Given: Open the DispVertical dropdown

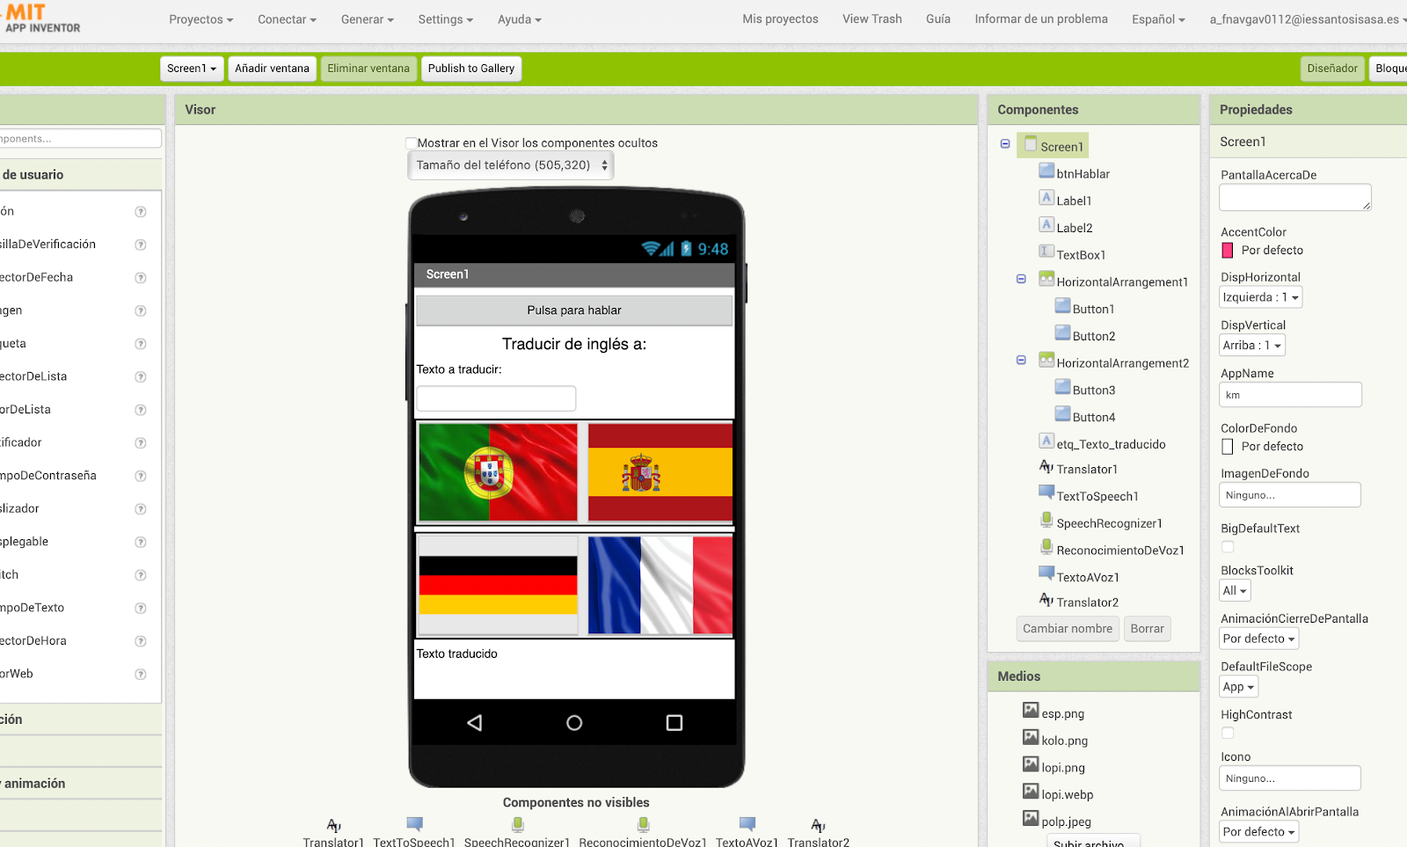Looking at the screenshot, I should pyautogui.click(x=1252, y=346).
